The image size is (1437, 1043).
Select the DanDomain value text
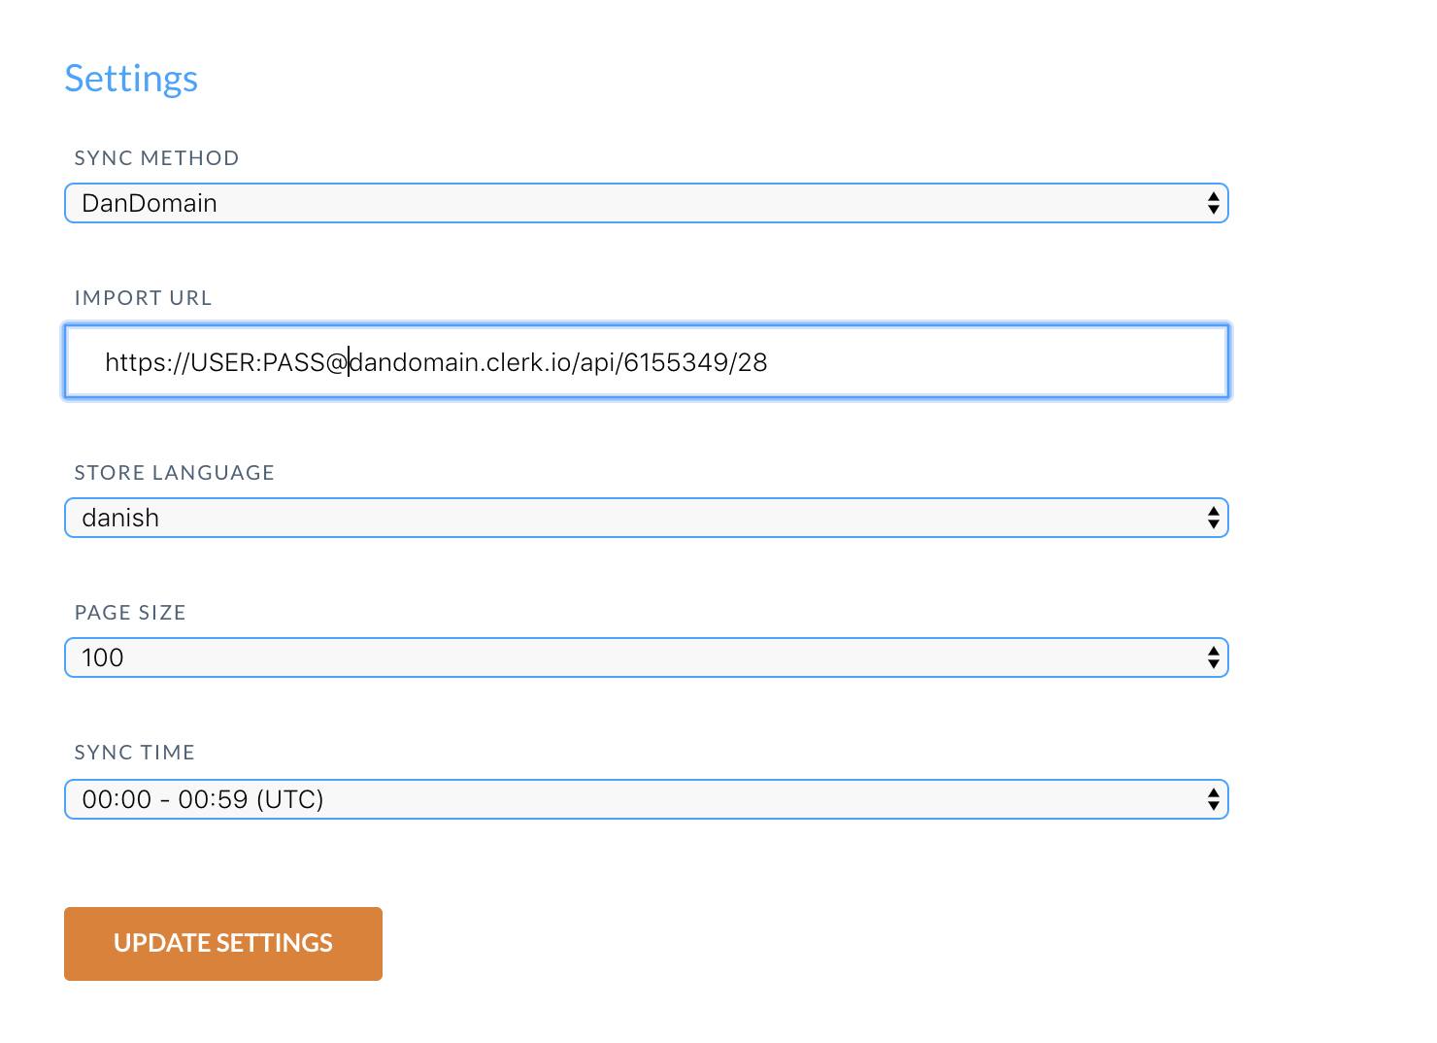150,203
